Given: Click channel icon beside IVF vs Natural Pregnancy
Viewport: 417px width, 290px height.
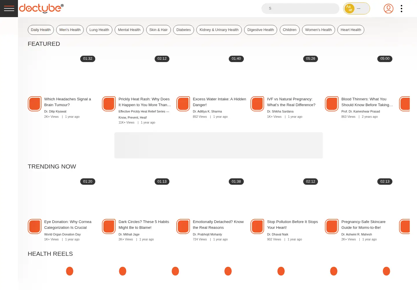Looking at the screenshot, I should pos(257,104).
